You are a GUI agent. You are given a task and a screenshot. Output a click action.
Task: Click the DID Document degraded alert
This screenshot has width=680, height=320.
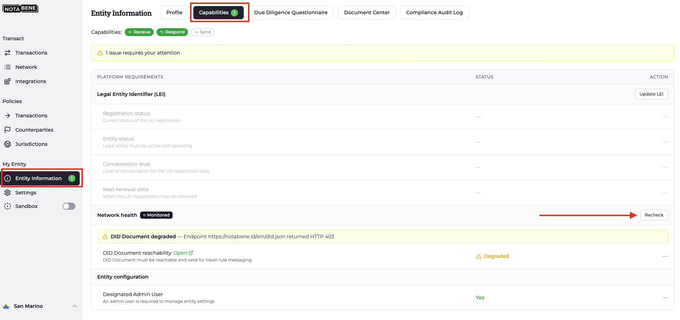382,237
